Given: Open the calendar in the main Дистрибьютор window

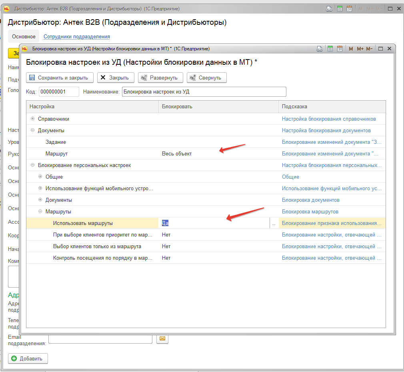Looking at the screenshot, I should [x=349, y=9].
